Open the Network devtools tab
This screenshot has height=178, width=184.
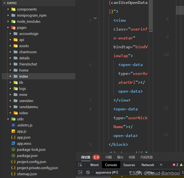[148, 165]
